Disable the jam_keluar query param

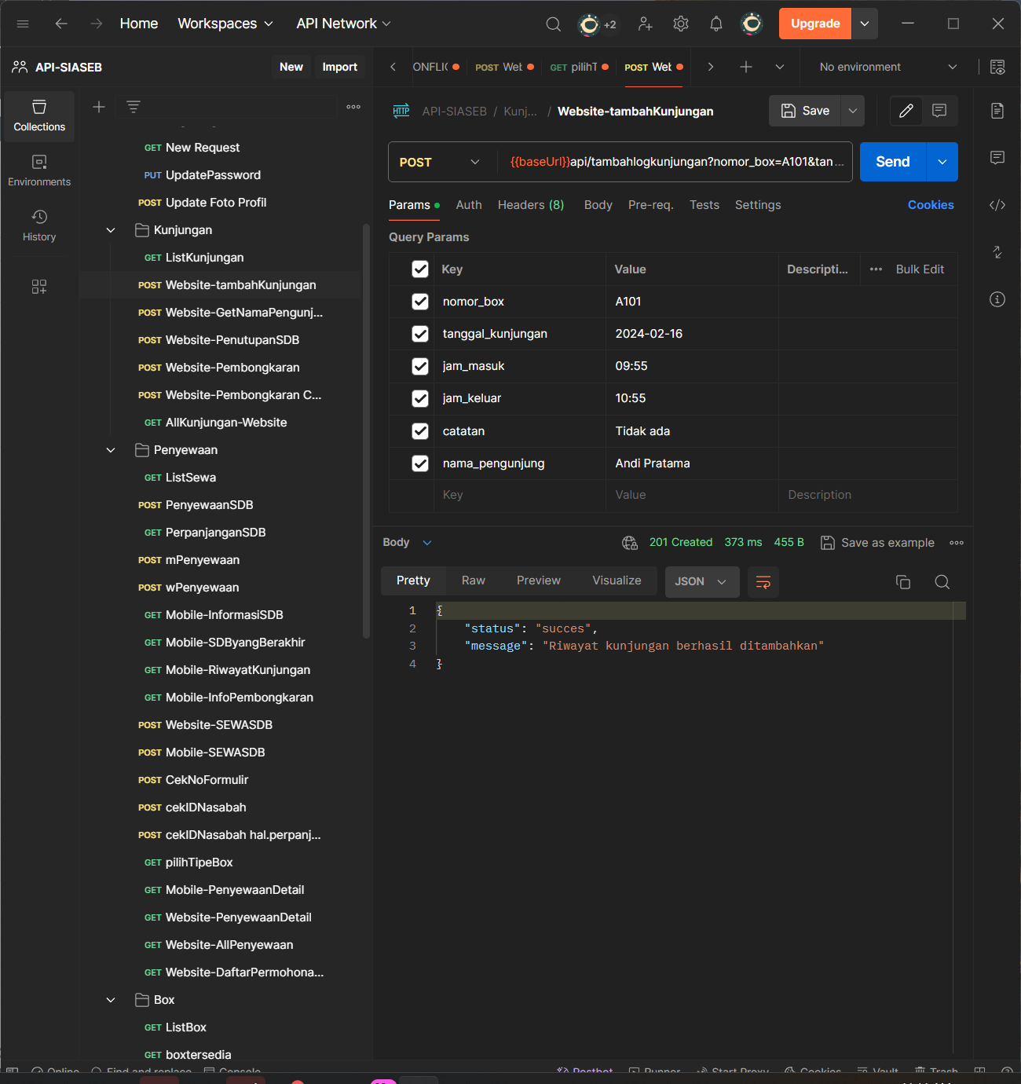pyautogui.click(x=420, y=398)
